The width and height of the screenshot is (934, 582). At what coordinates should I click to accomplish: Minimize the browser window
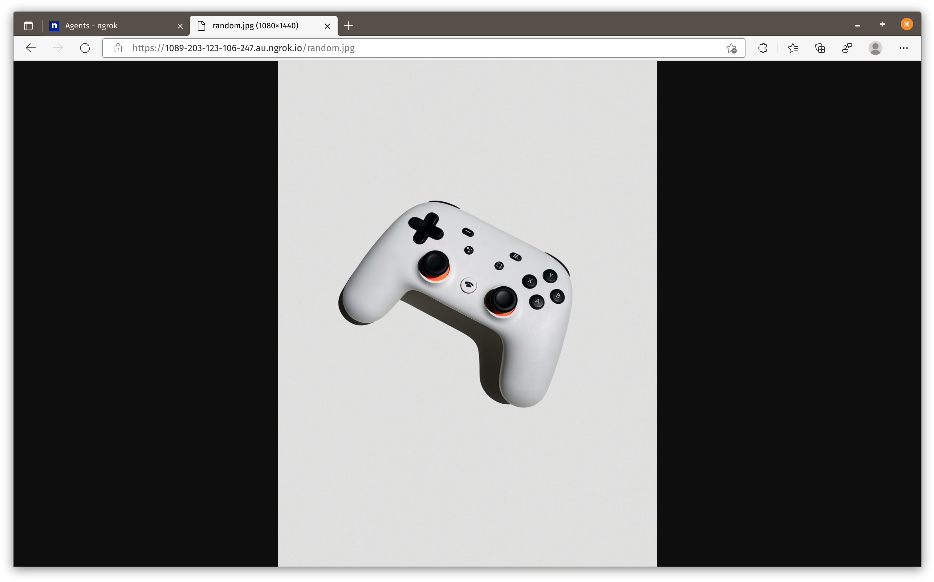click(x=857, y=25)
